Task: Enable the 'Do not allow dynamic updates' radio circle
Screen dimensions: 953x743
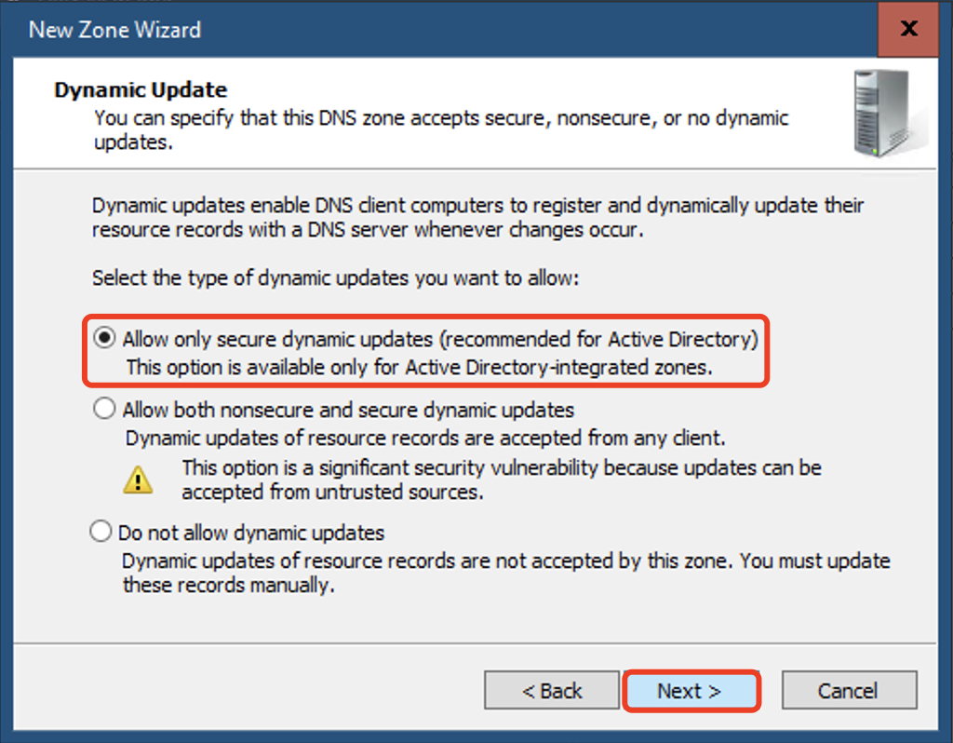Action: [x=101, y=532]
